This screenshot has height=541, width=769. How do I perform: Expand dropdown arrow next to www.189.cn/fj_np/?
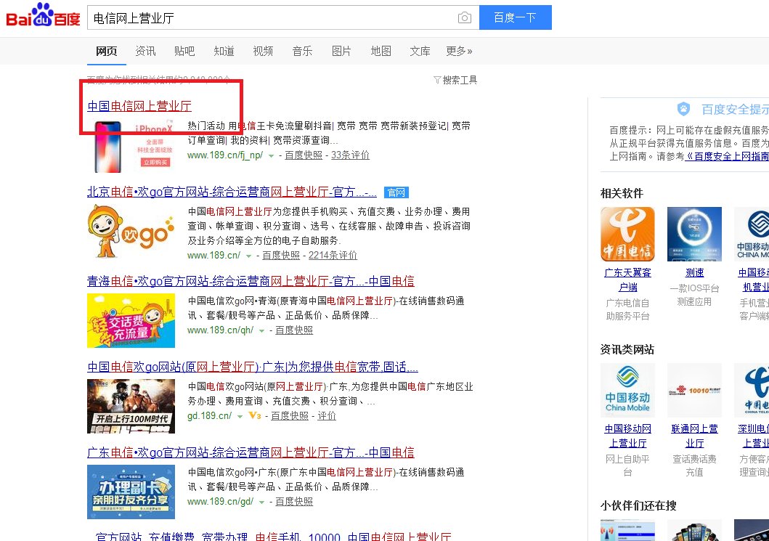click(272, 156)
